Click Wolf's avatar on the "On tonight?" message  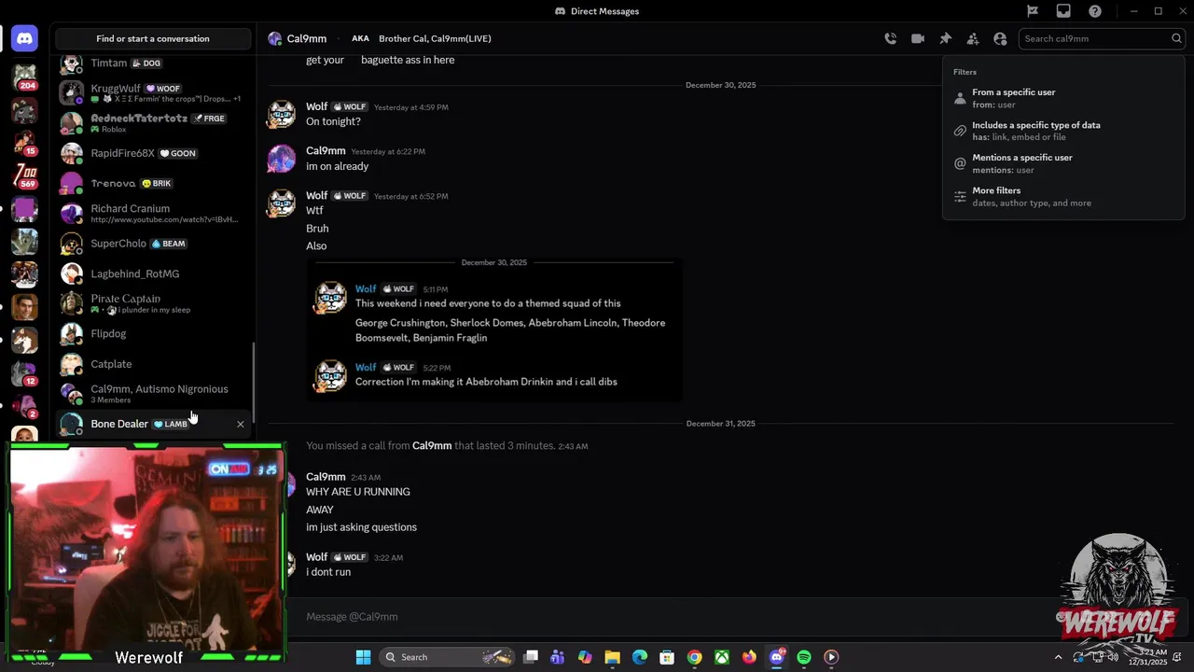point(282,114)
